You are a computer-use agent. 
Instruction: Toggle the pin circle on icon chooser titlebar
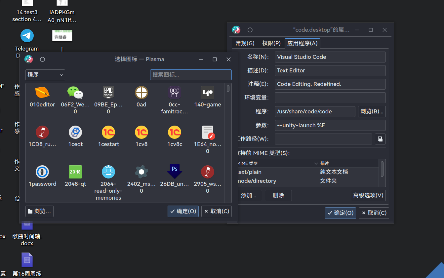pos(42,60)
